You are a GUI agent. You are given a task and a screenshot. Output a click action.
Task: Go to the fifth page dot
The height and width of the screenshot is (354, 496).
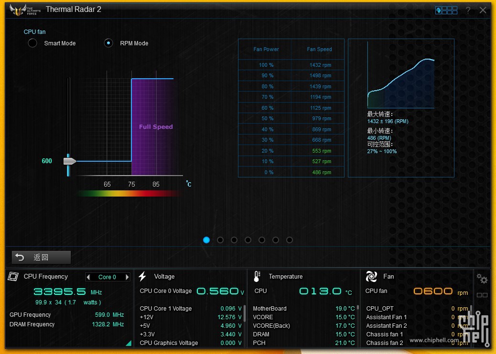pyautogui.click(x=261, y=240)
